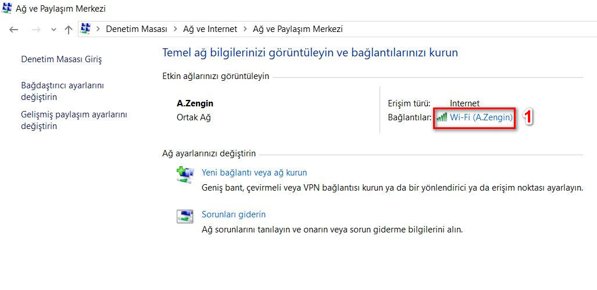Open Denetim Masası breadcrumb
The image size is (597, 290).
coord(136,29)
